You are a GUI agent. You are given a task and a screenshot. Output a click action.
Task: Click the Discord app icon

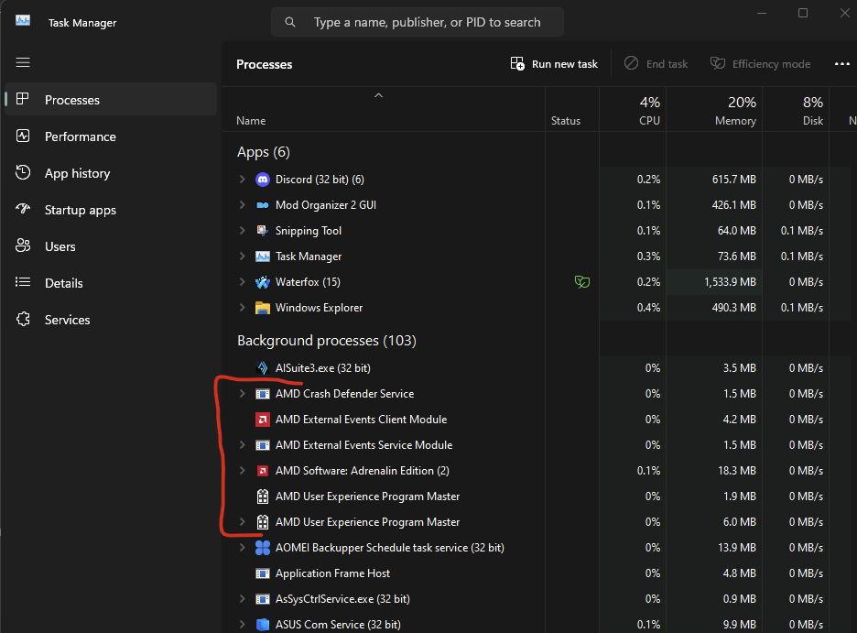[x=262, y=180]
